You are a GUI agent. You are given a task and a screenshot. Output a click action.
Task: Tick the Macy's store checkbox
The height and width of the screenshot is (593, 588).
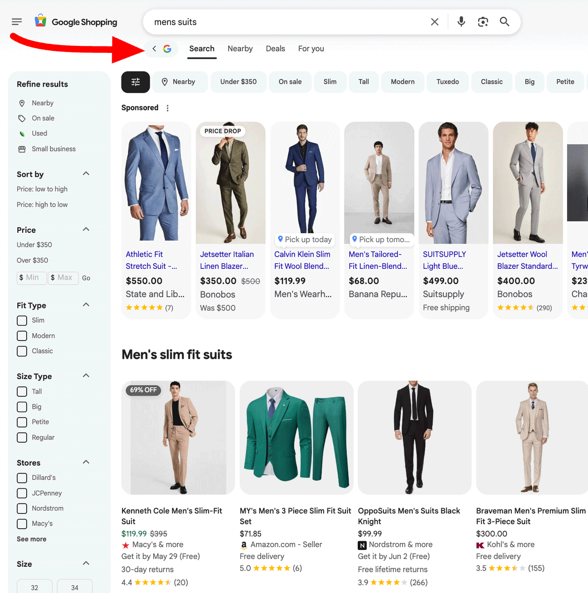[x=22, y=524]
